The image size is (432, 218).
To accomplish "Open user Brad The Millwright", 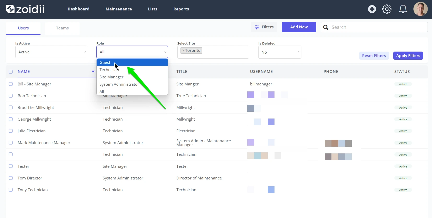I will [36, 108].
